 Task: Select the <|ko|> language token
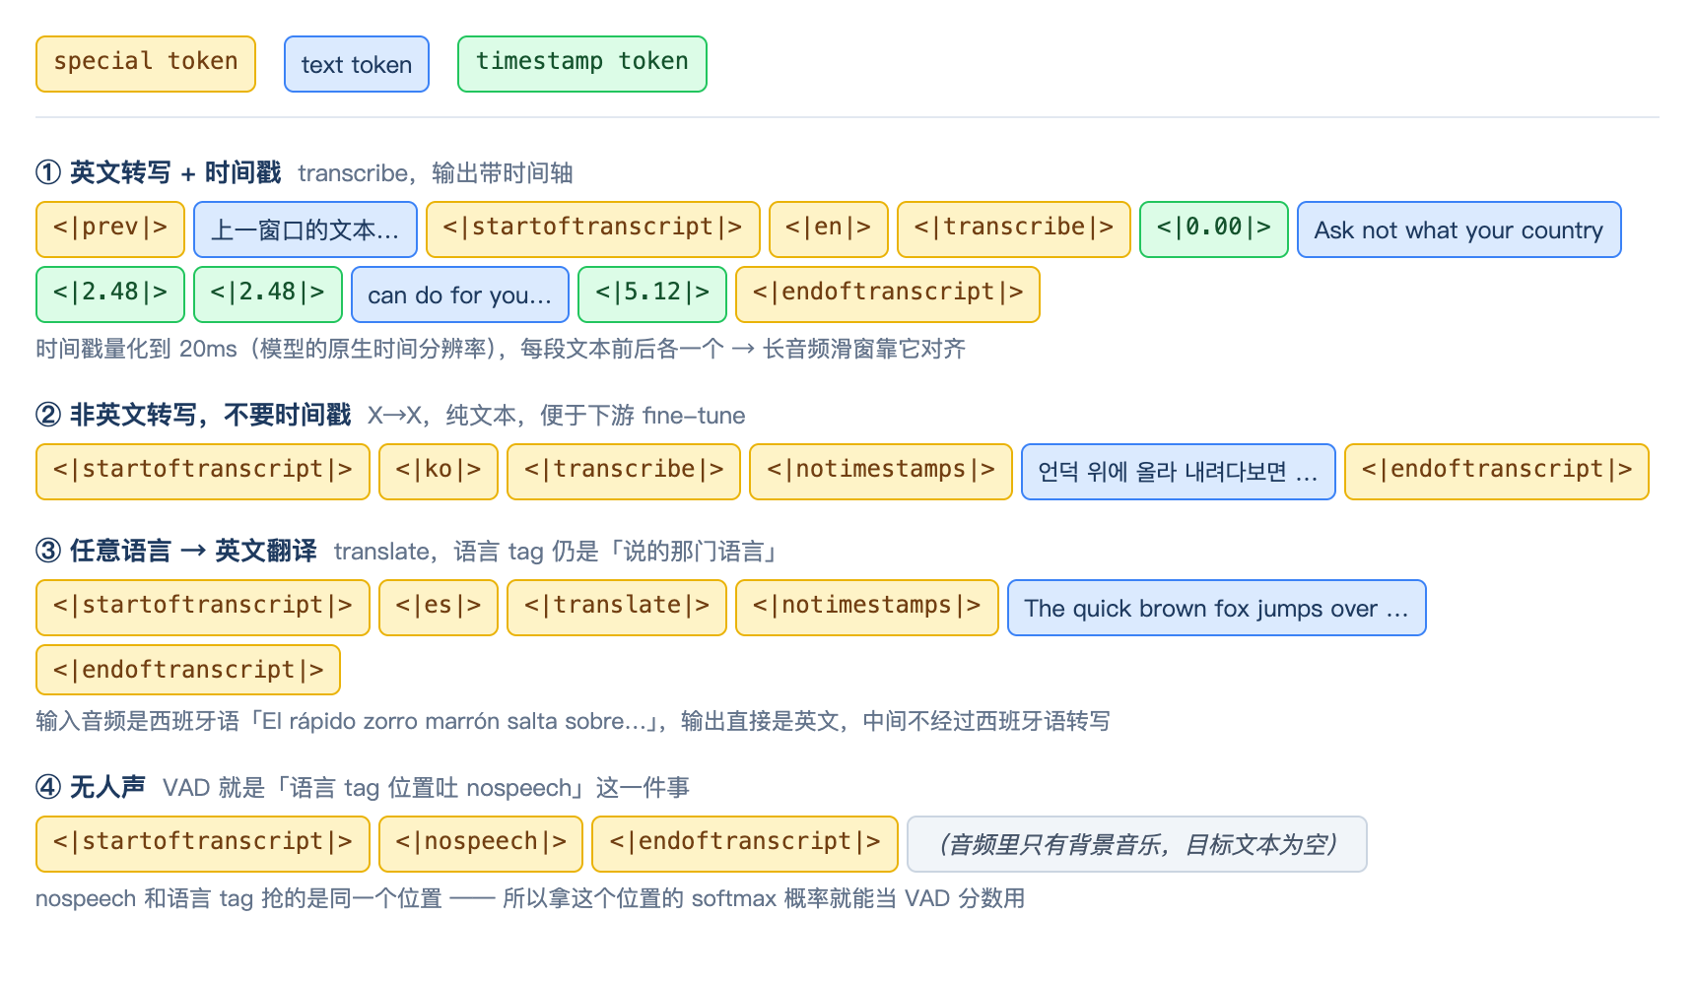(439, 472)
